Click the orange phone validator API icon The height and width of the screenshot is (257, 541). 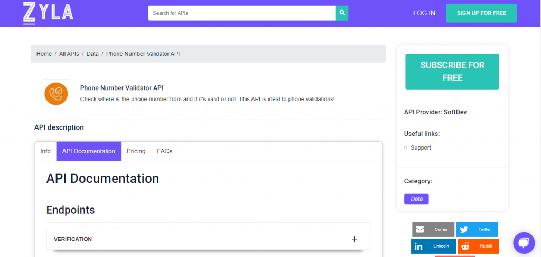56,94
